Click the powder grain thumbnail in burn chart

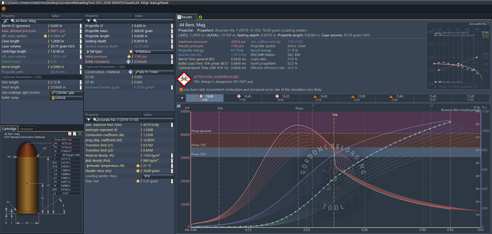click(485, 35)
